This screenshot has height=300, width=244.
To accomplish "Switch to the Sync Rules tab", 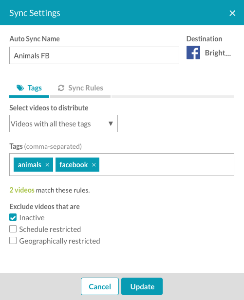I will 80,88.
